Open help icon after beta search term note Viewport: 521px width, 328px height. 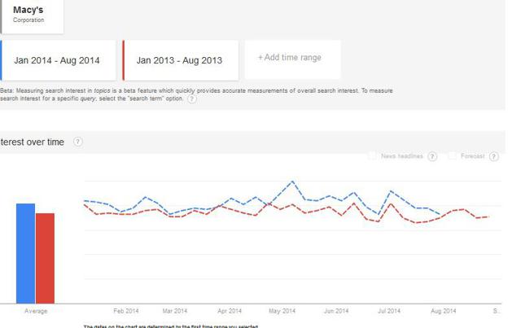pyautogui.click(x=192, y=98)
